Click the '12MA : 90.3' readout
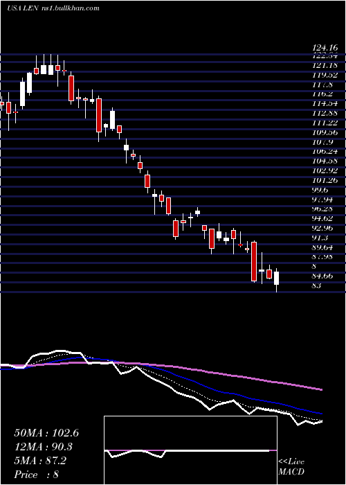Image resolution: width=346 pixels, height=485 pixels. point(44,447)
